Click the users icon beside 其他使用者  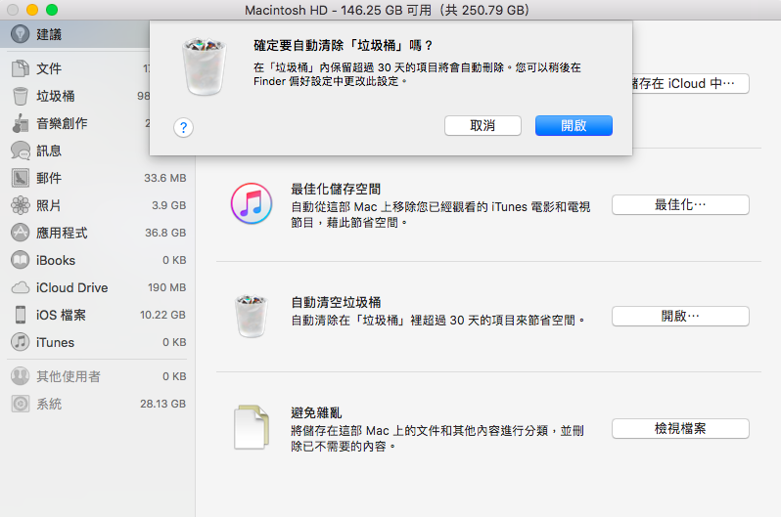click(21, 376)
